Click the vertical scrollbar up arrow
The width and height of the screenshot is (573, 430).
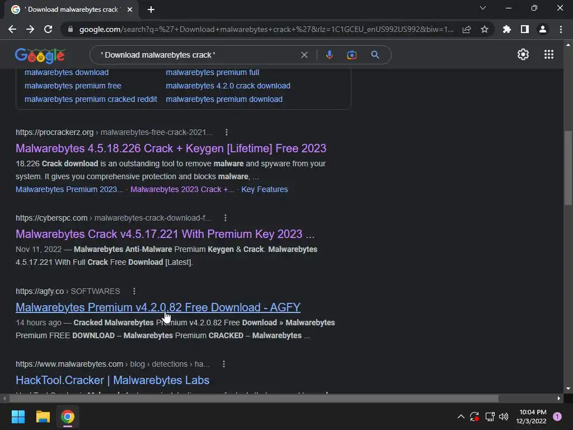click(x=568, y=45)
